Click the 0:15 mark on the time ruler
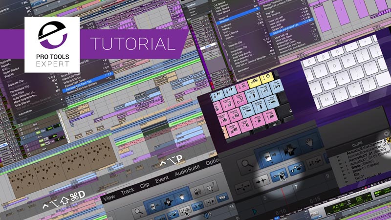Viewport: 391px width, 220px height. [315, 200]
